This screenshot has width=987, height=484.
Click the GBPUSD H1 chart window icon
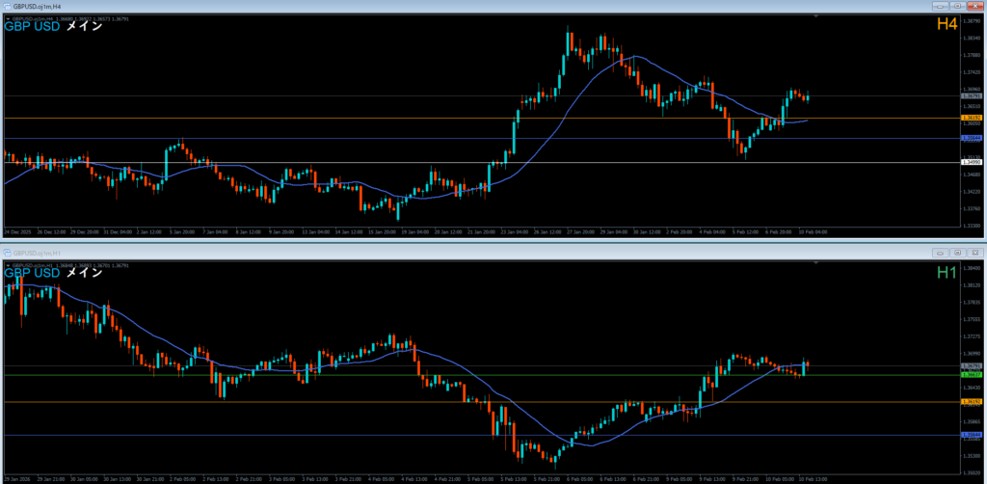[x=6, y=253]
